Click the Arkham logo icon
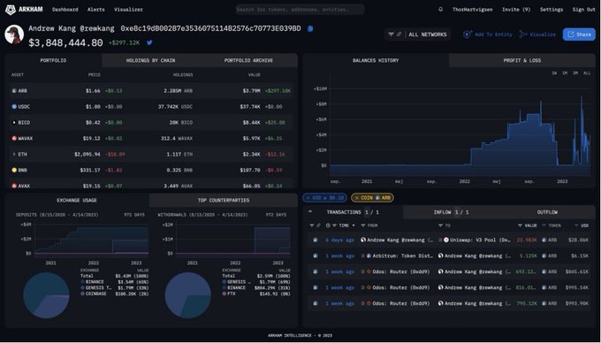The image size is (601, 343). click(11, 10)
